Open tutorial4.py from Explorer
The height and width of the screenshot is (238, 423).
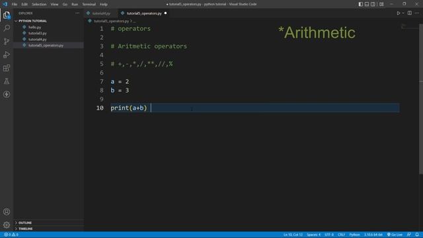(x=38, y=40)
